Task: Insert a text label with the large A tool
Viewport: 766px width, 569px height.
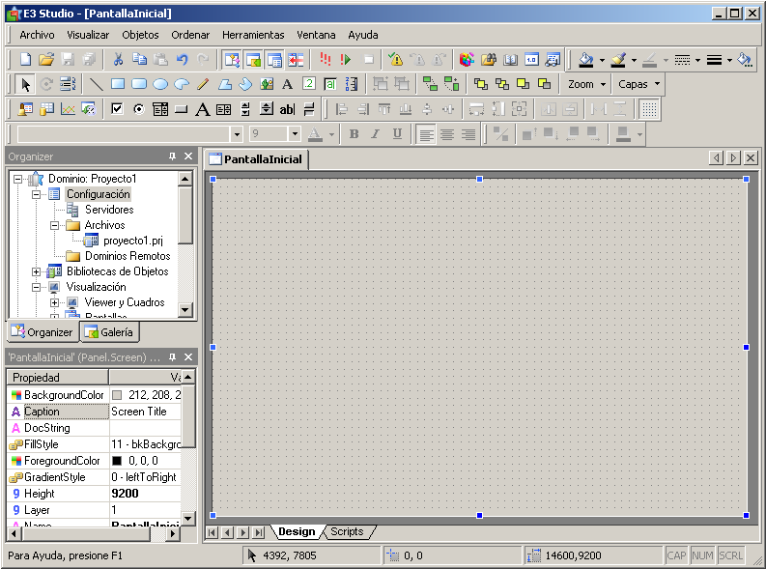Action: coord(202,109)
